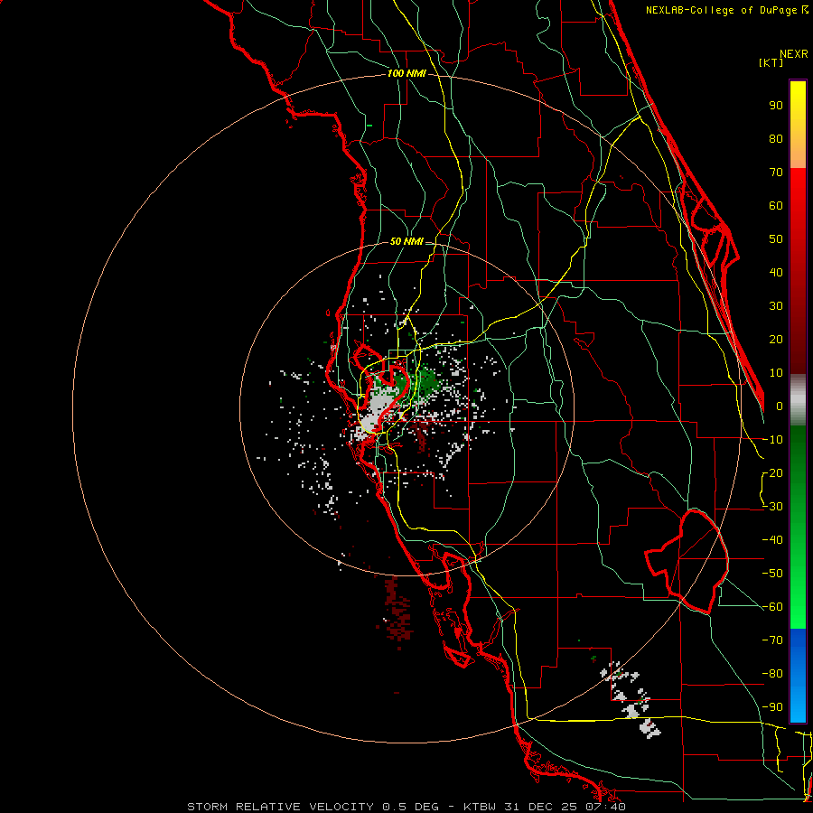
Task: Click the -60 knot scale value
Action: [x=772, y=607]
